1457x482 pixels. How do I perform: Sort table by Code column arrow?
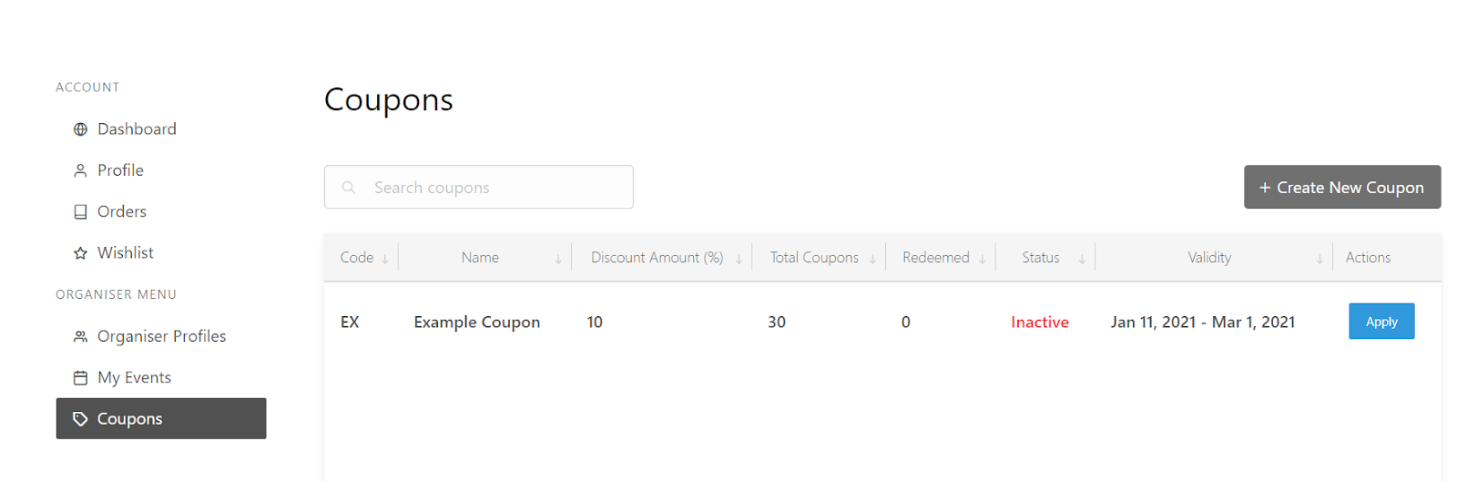tap(385, 259)
